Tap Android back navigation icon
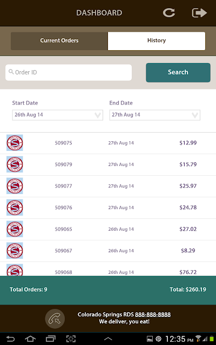The image size is (216, 345). click(x=10, y=339)
